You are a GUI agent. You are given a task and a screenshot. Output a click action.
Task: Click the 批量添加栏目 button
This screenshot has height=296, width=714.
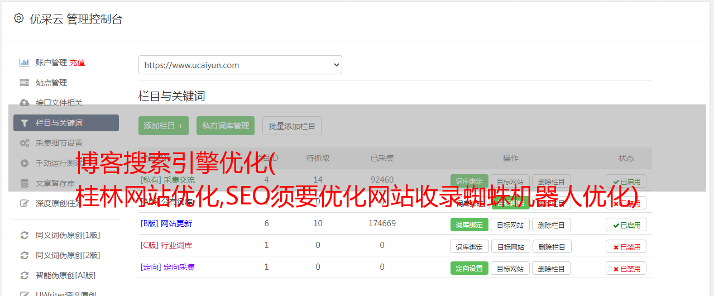coord(292,126)
